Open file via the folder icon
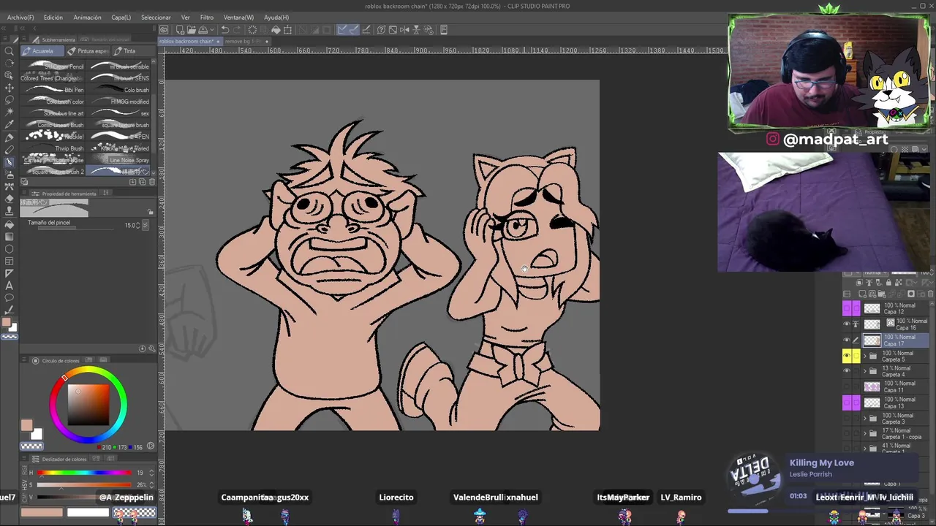The image size is (936, 526). point(190,30)
